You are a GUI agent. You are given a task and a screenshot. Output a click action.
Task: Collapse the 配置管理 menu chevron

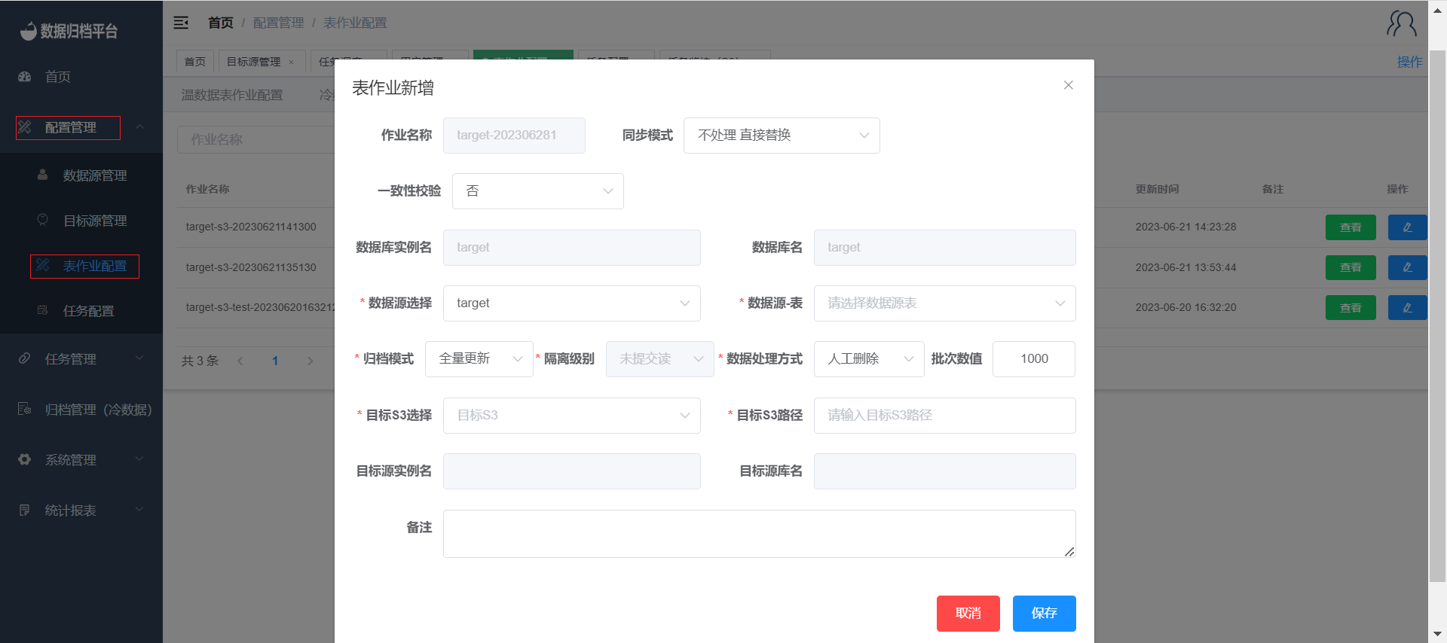[x=140, y=127]
